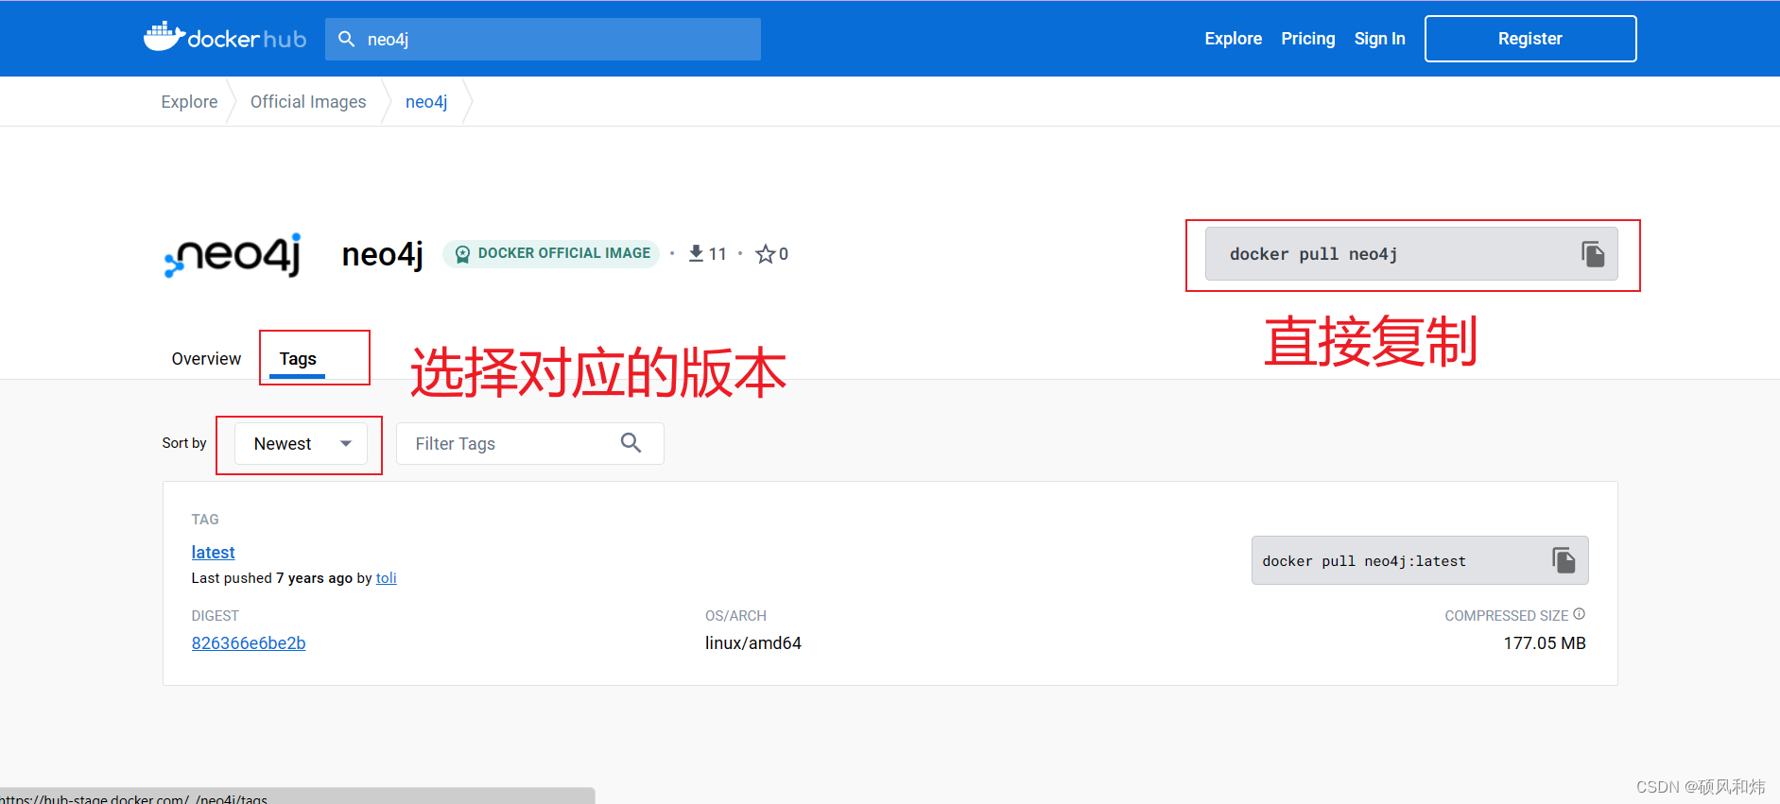Click the 177.05 MB size value

(x=1545, y=643)
